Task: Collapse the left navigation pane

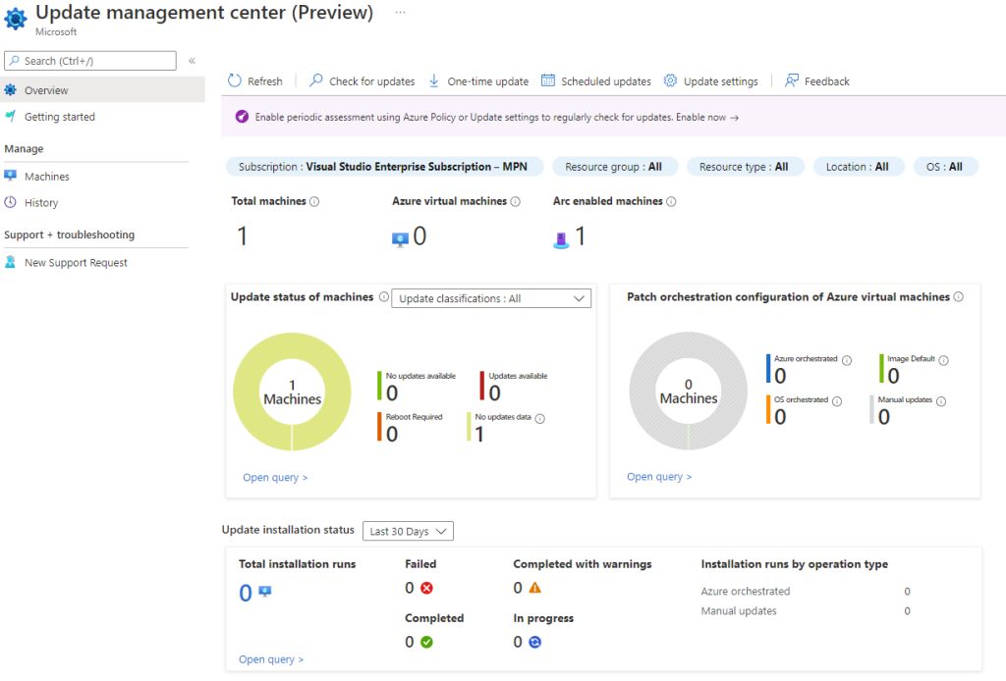Action: click(193, 60)
